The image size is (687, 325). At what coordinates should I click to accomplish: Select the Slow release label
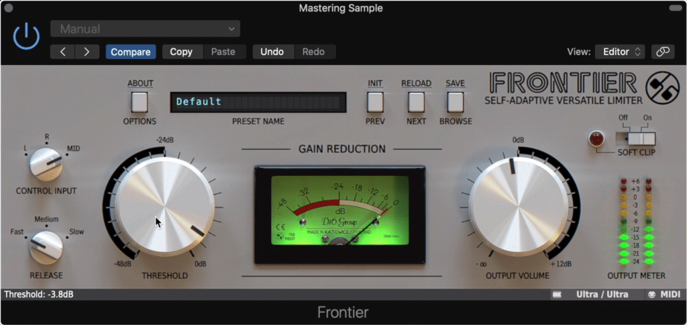(x=76, y=232)
